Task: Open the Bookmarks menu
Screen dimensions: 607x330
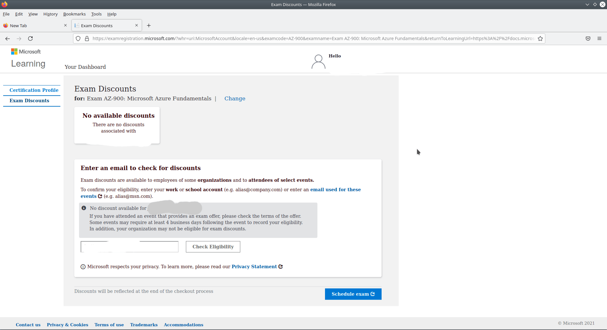Action: point(74,14)
